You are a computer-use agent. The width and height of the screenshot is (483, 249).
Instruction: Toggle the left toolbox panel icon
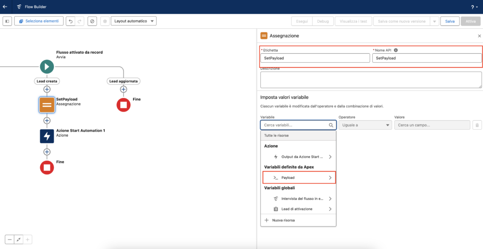click(x=7, y=21)
